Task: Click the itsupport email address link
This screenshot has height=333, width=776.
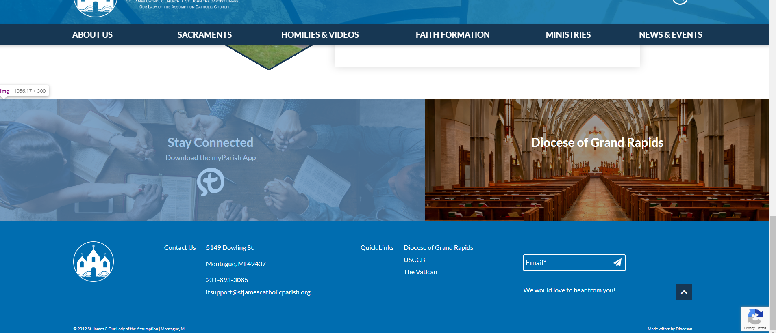Action: [258, 292]
